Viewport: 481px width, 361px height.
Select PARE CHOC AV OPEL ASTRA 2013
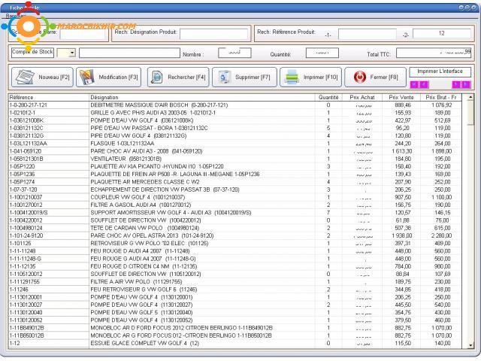tap(234, 235)
